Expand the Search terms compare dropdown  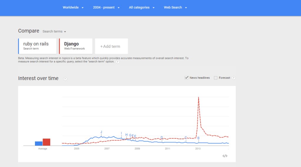point(54,31)
